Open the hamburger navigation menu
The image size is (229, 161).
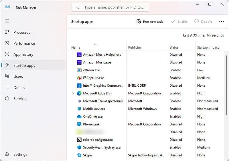coord(7,21)
